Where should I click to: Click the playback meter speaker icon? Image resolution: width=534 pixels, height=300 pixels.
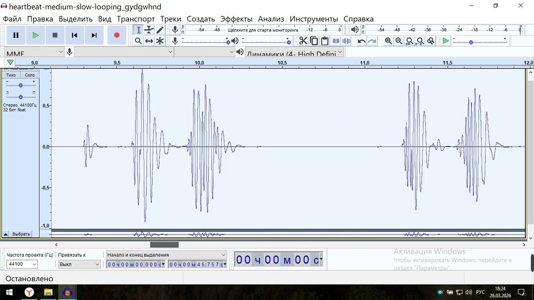point(355,30)
